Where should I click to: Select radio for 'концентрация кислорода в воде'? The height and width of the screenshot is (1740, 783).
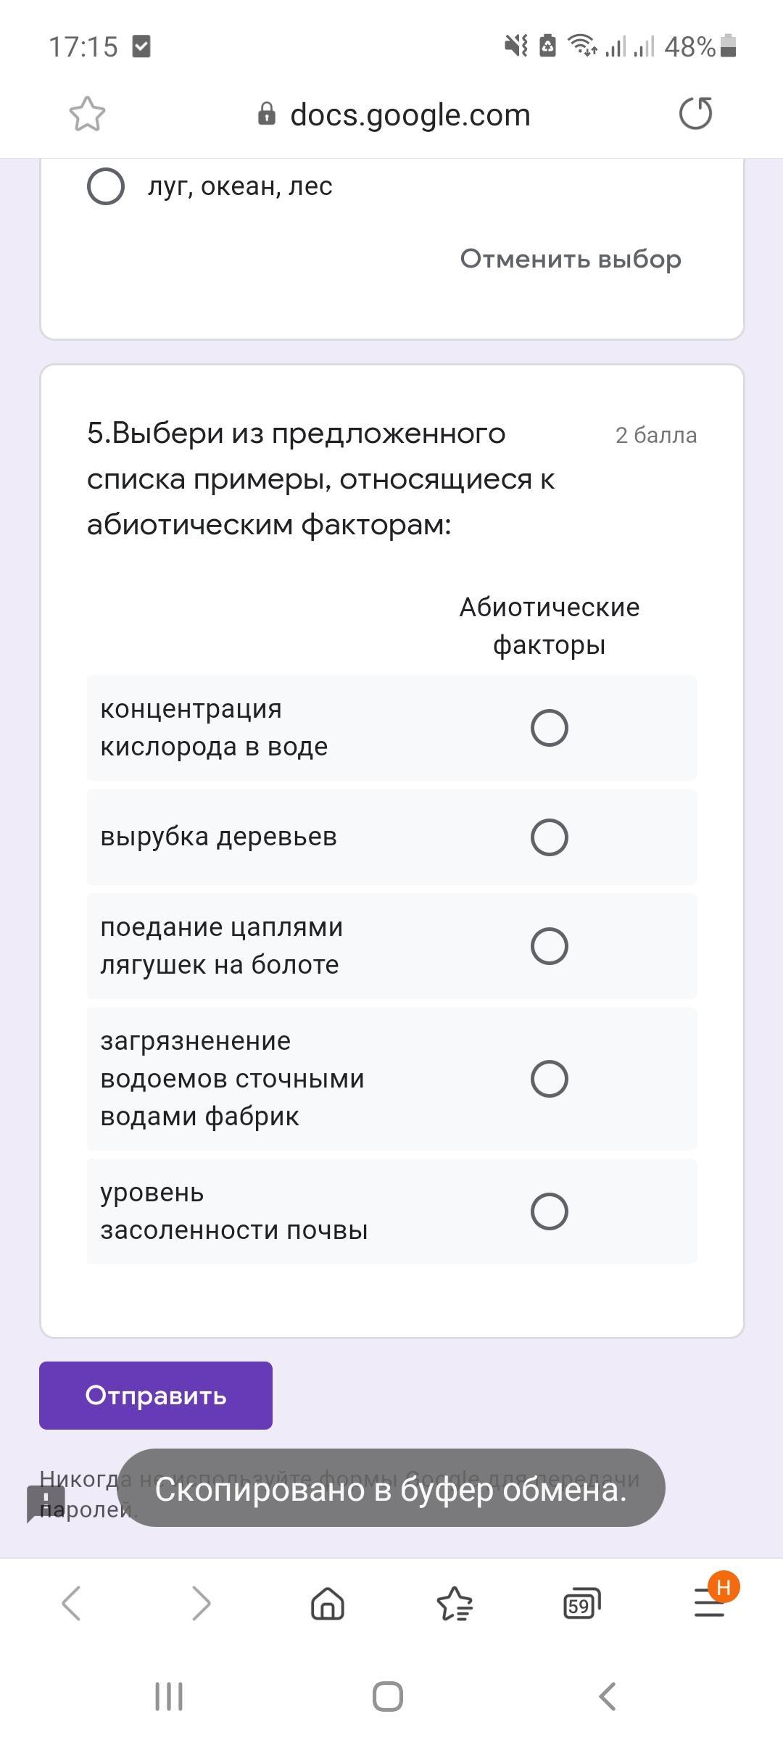point(549,728)
